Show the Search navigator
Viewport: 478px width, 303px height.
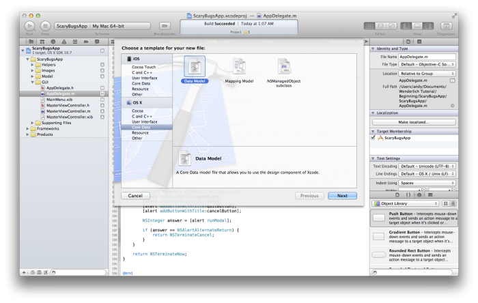coord(53,42)
